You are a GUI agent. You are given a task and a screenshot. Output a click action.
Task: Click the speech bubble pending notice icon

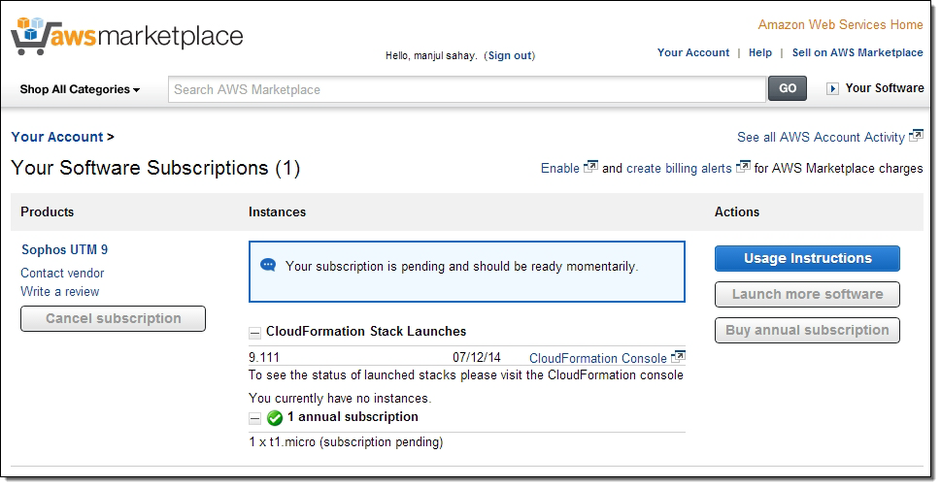click(x=269, y=265)
